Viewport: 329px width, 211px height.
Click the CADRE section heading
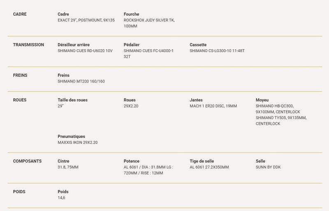(20, 14)
